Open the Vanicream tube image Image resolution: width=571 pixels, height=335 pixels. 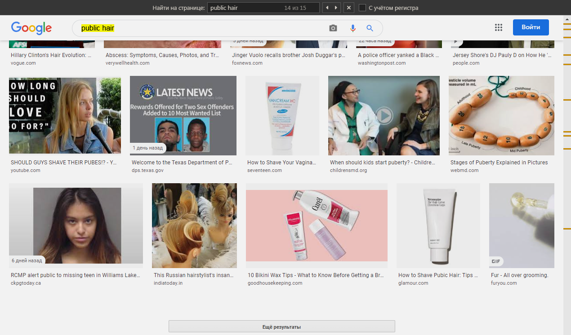(x=282, y=116)
